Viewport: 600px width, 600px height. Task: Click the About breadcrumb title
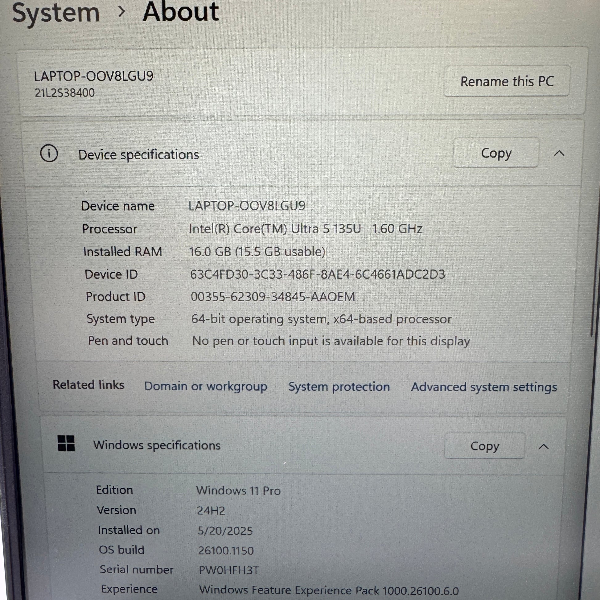181,11
